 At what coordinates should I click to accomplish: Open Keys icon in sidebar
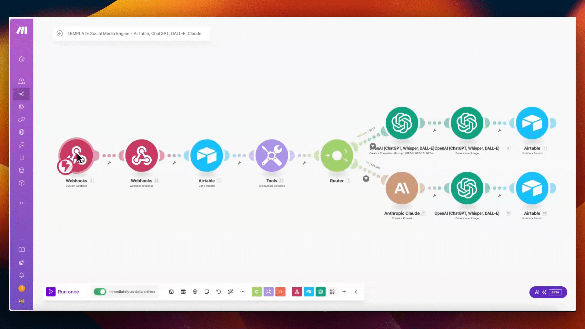22,145
